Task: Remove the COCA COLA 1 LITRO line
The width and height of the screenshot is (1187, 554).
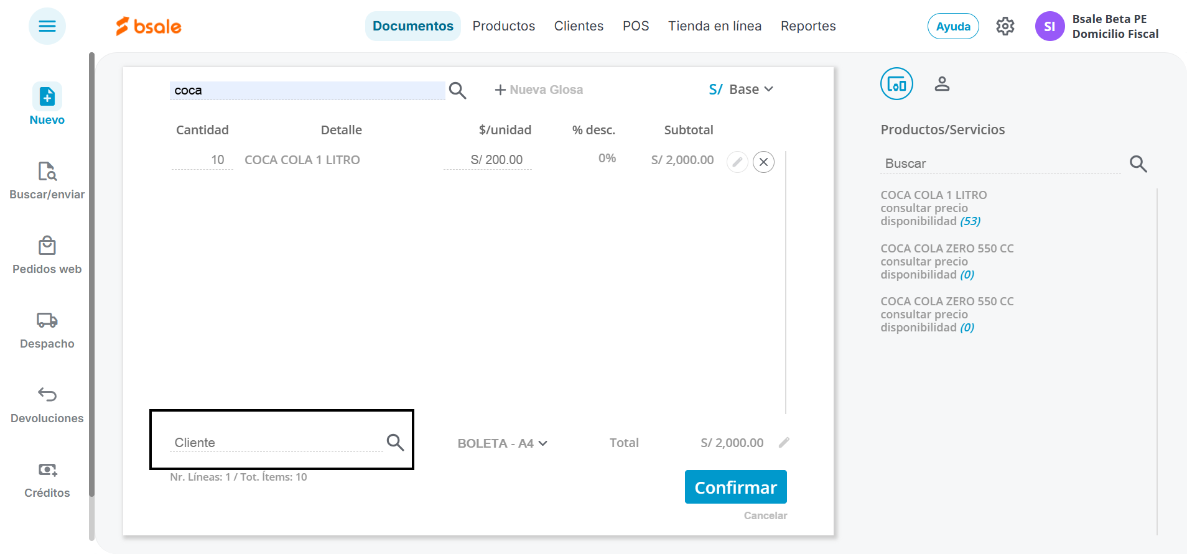Action: pyautogui.click(x=763, y=162)
